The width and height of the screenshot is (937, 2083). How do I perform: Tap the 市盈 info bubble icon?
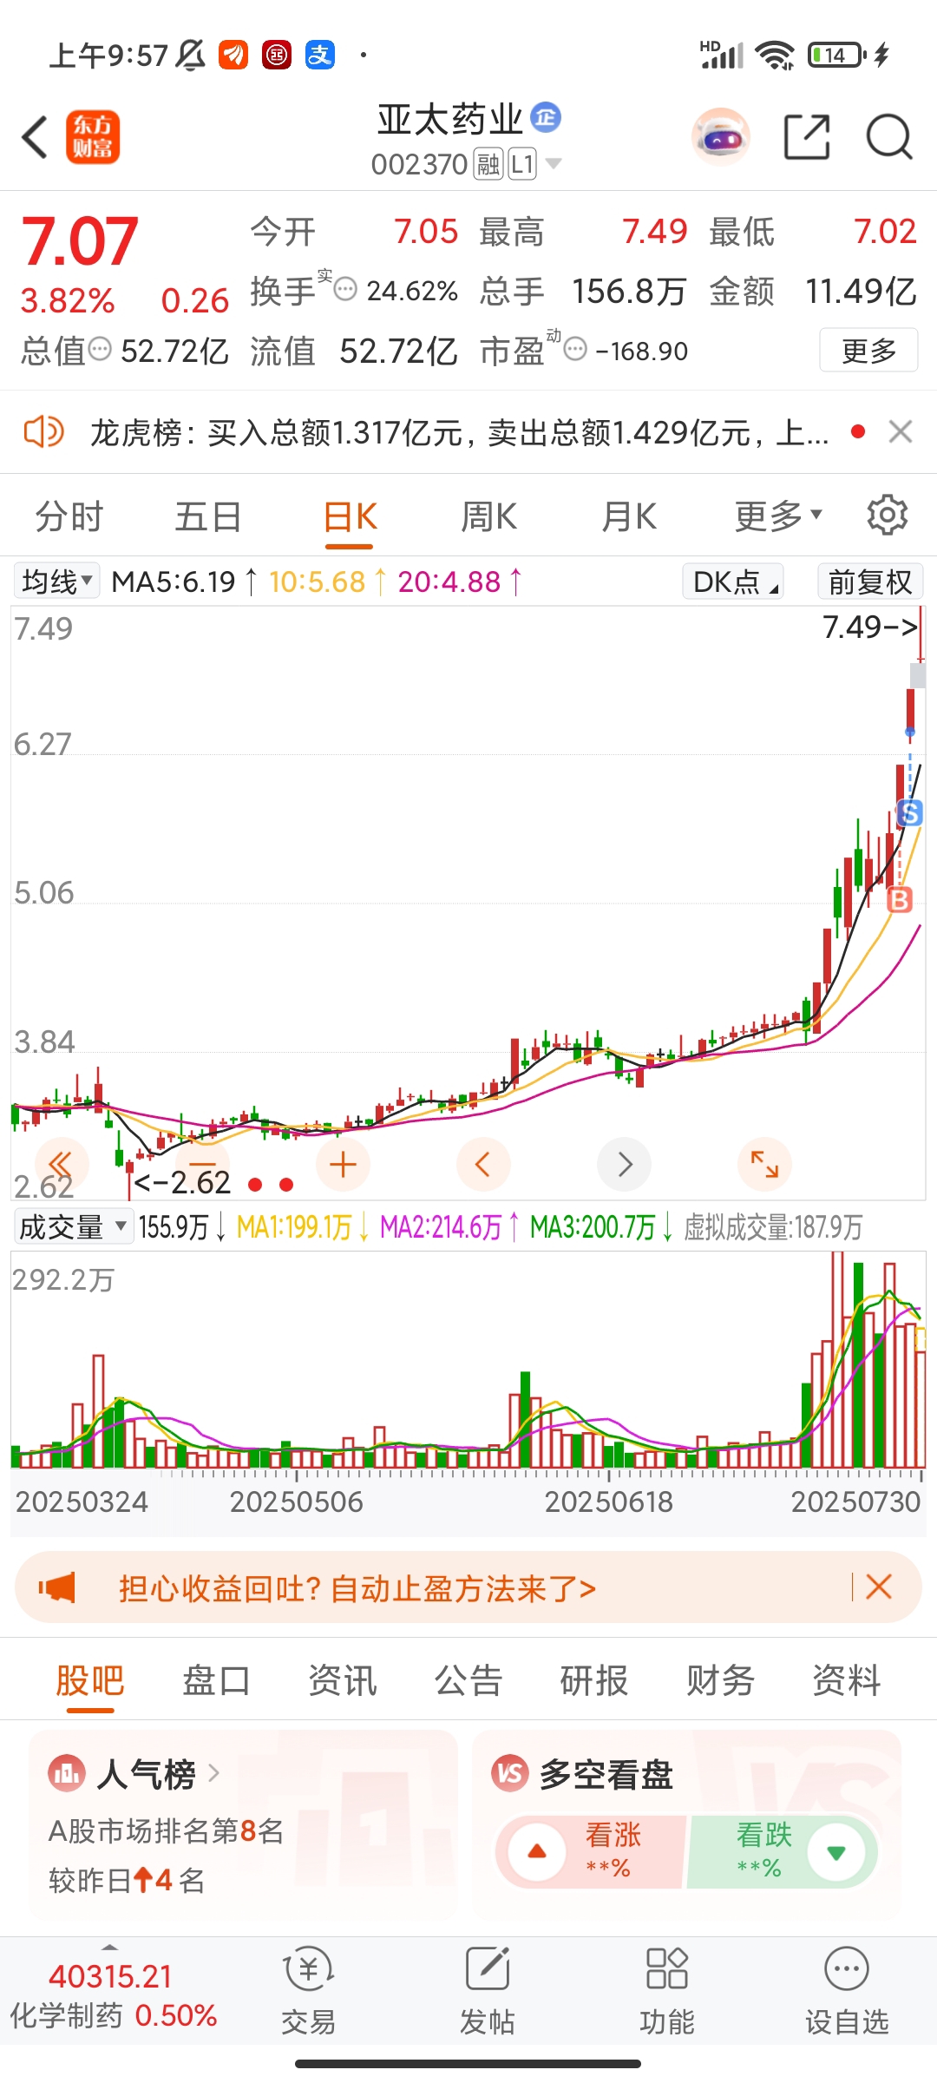(x=574, y=349)
